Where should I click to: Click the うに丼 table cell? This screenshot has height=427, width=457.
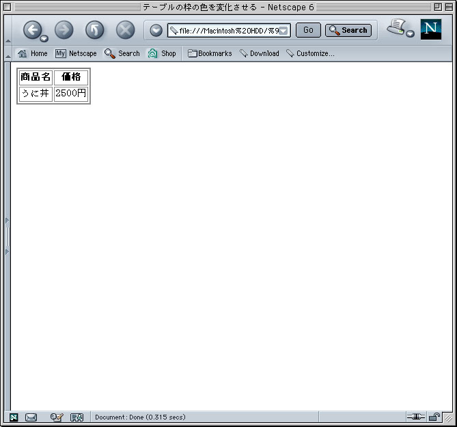36,94
